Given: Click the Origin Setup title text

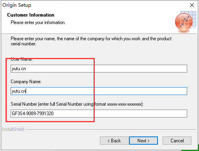Looking at the screenshot, I should [x=17, y=5].
